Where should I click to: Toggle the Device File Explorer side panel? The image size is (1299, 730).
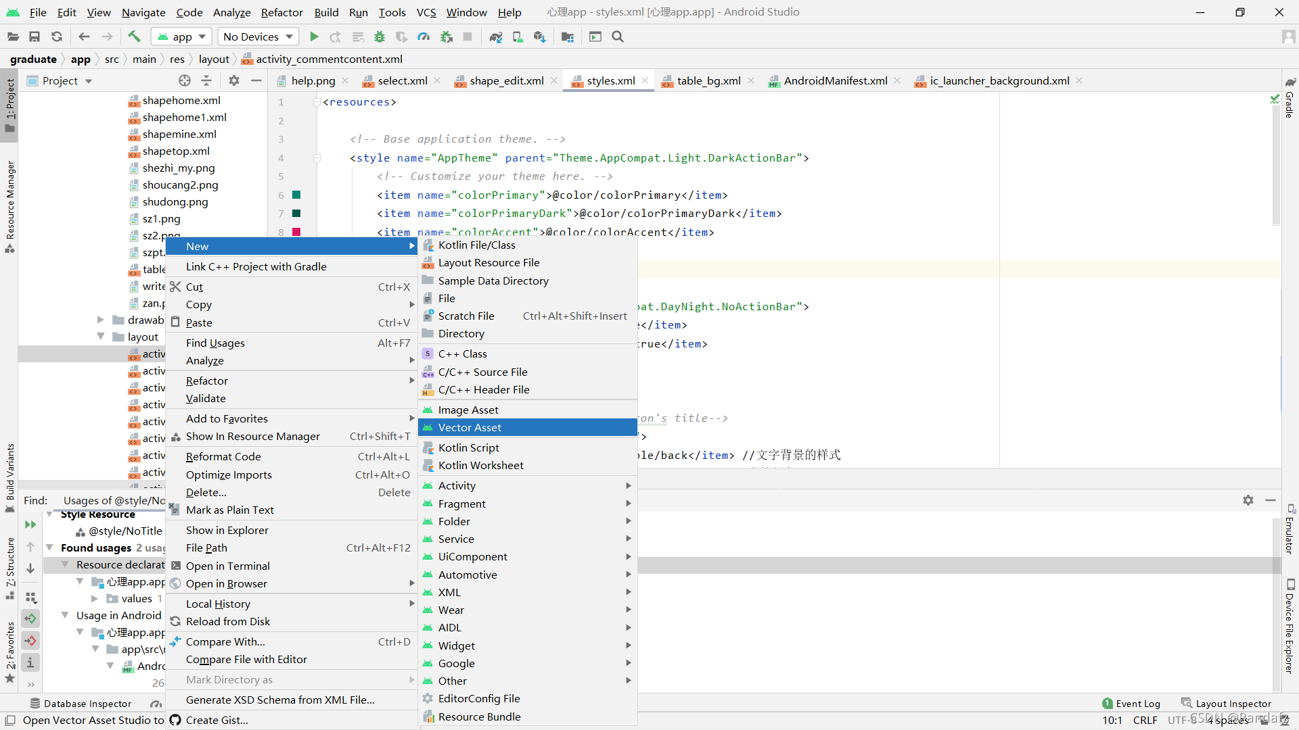(x=1290, y=627)
